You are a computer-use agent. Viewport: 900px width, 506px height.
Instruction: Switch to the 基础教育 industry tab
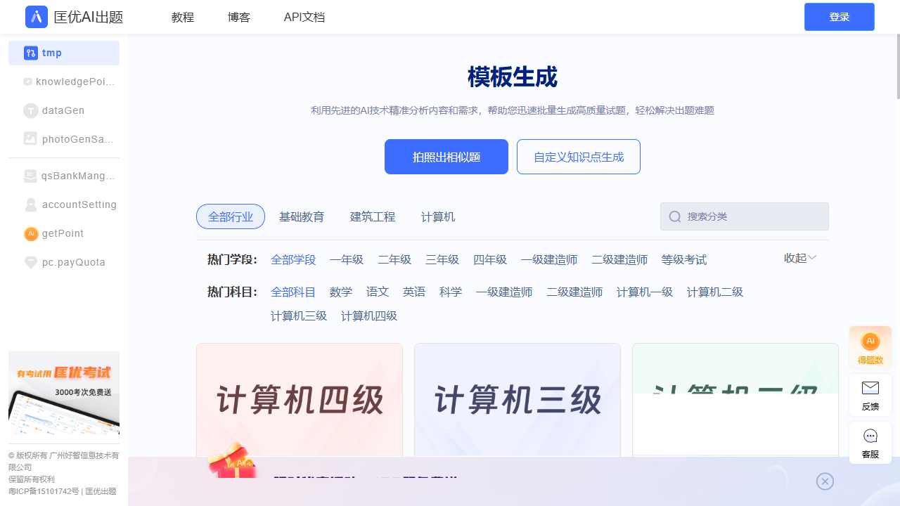click(x=302, y=216)
